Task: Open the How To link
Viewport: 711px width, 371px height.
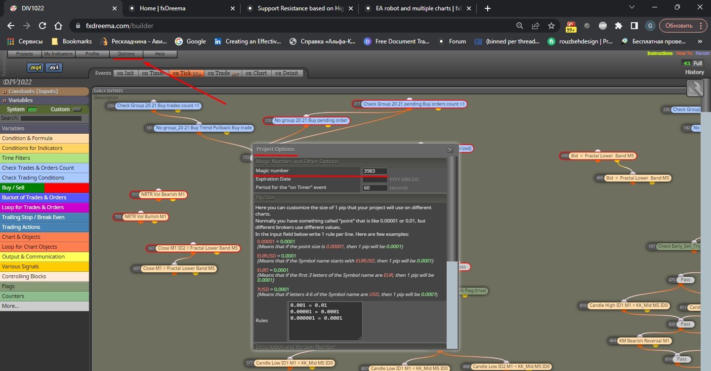Action: click(x=684, y=53)
